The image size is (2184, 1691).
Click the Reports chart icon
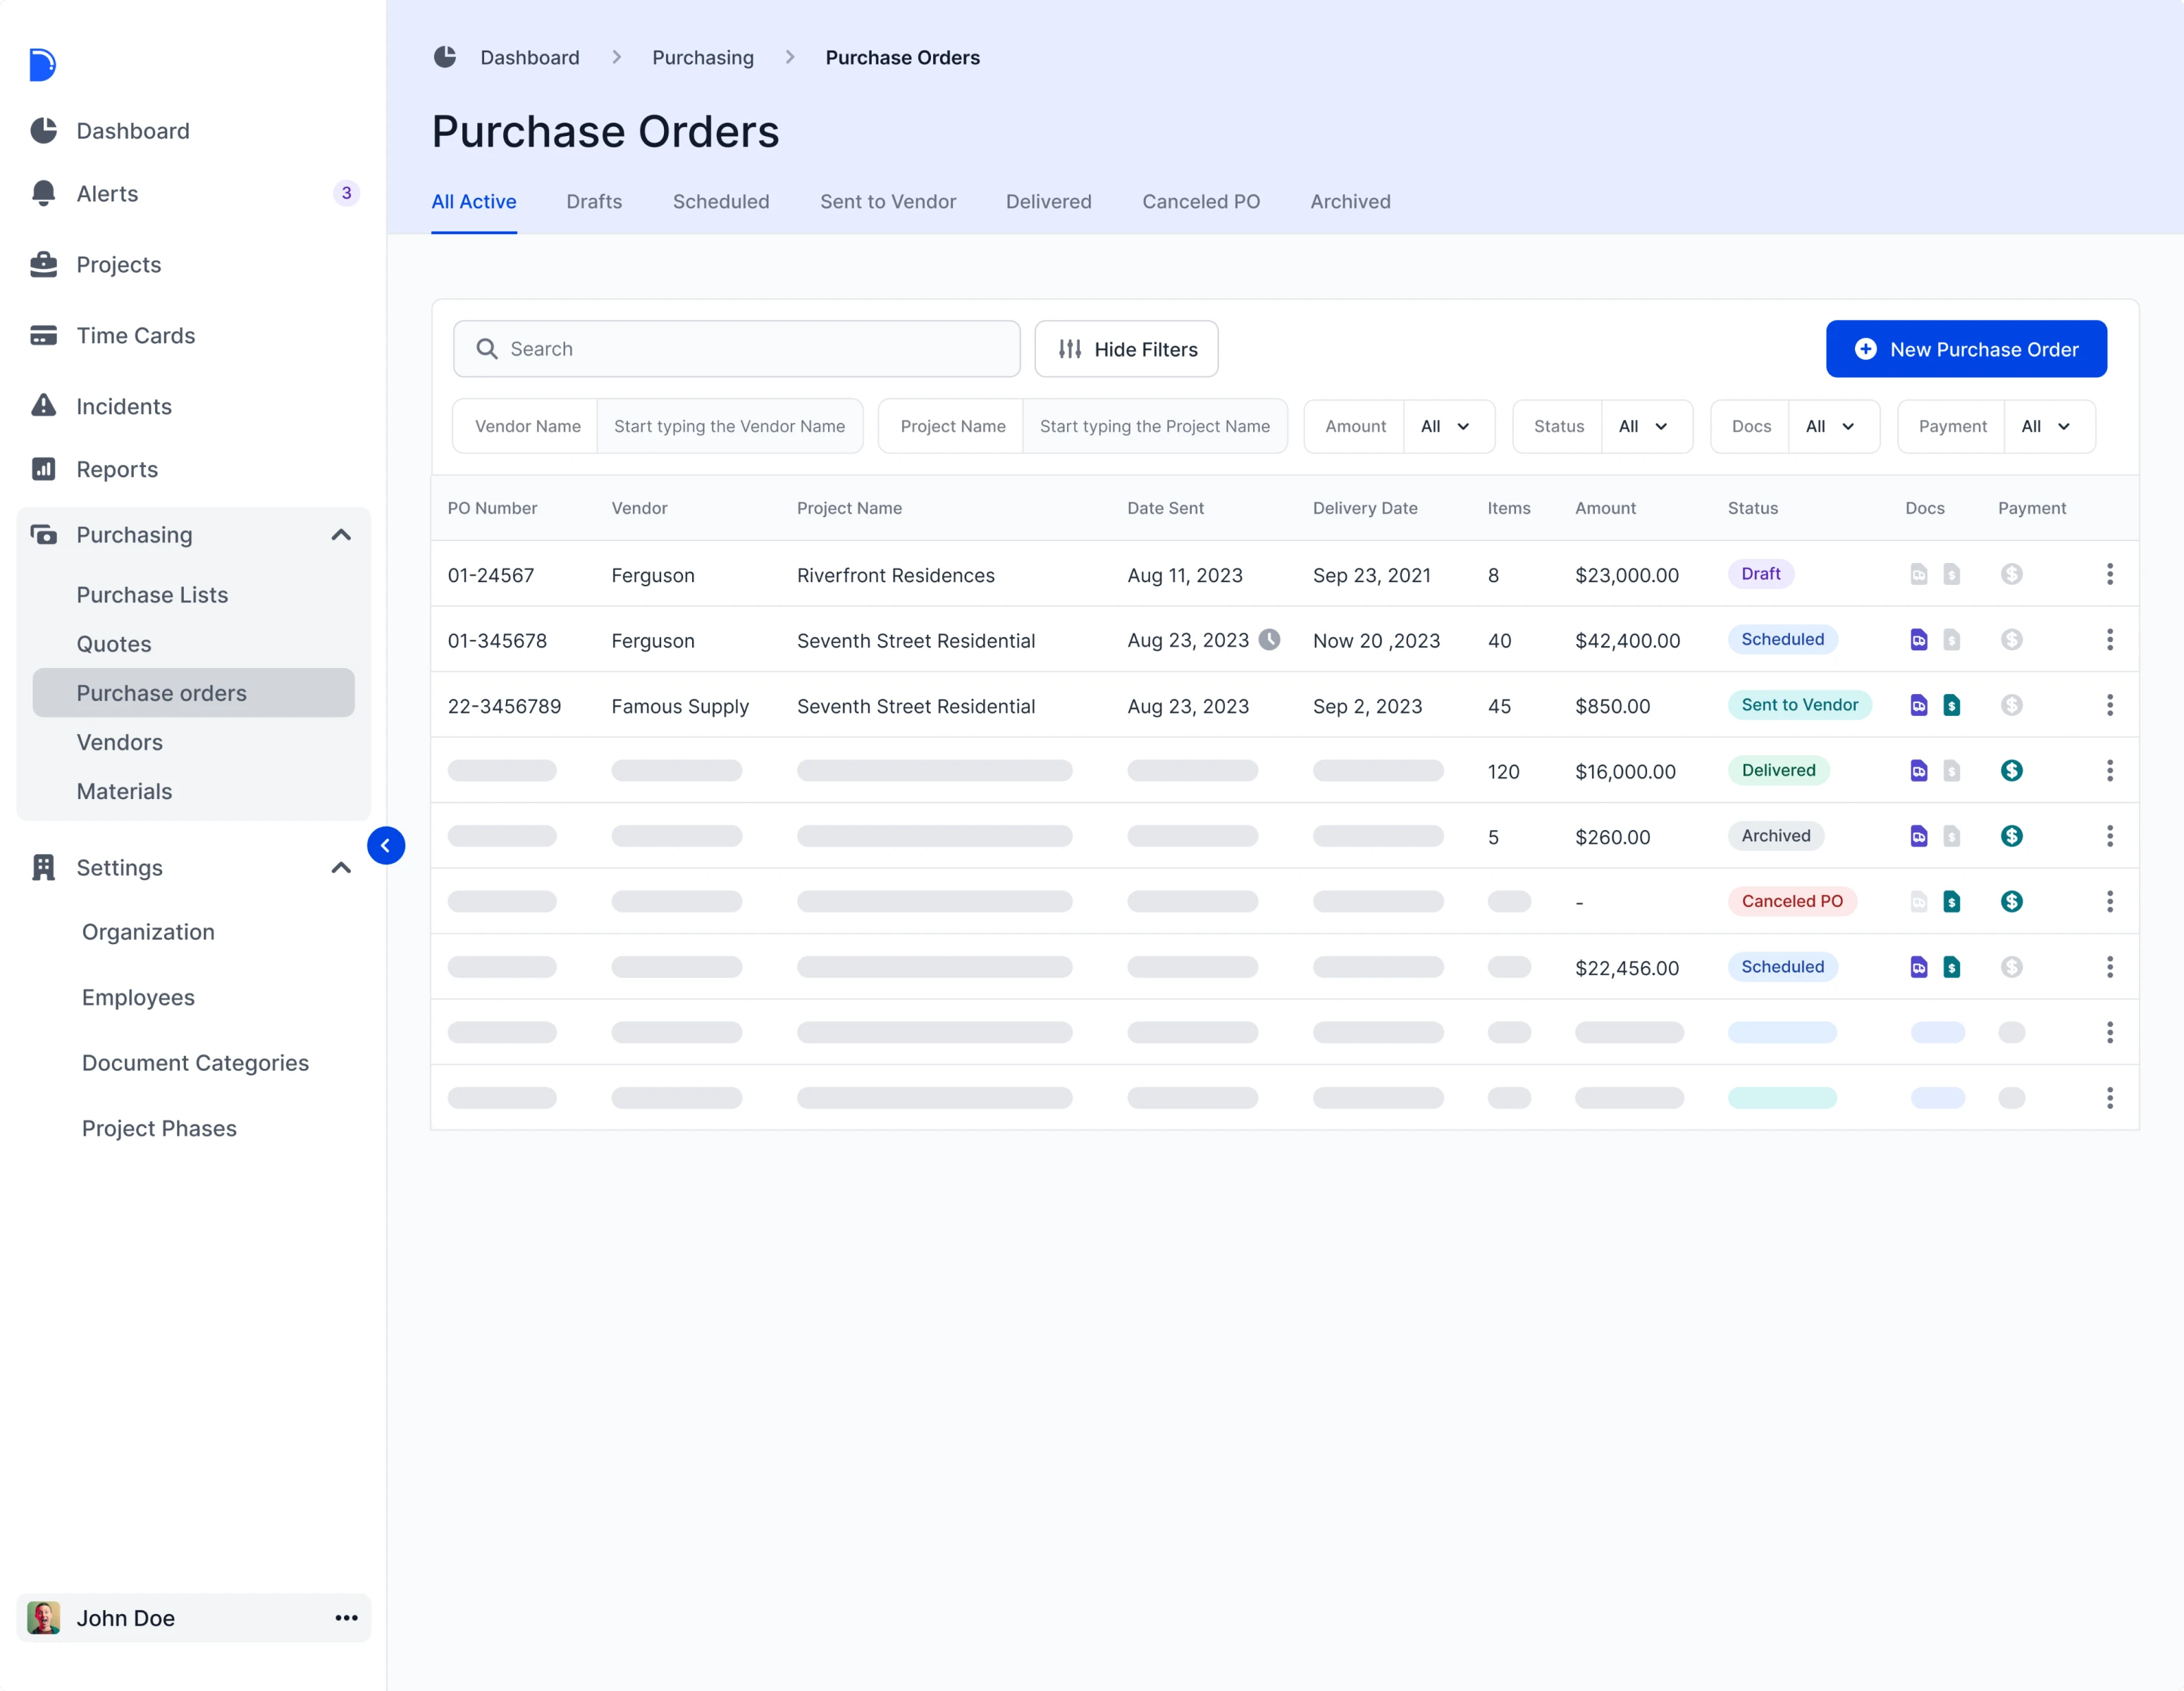point(43,469)
